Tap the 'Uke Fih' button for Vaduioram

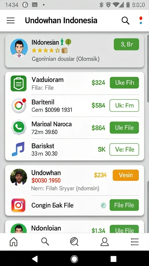point(124,83)
